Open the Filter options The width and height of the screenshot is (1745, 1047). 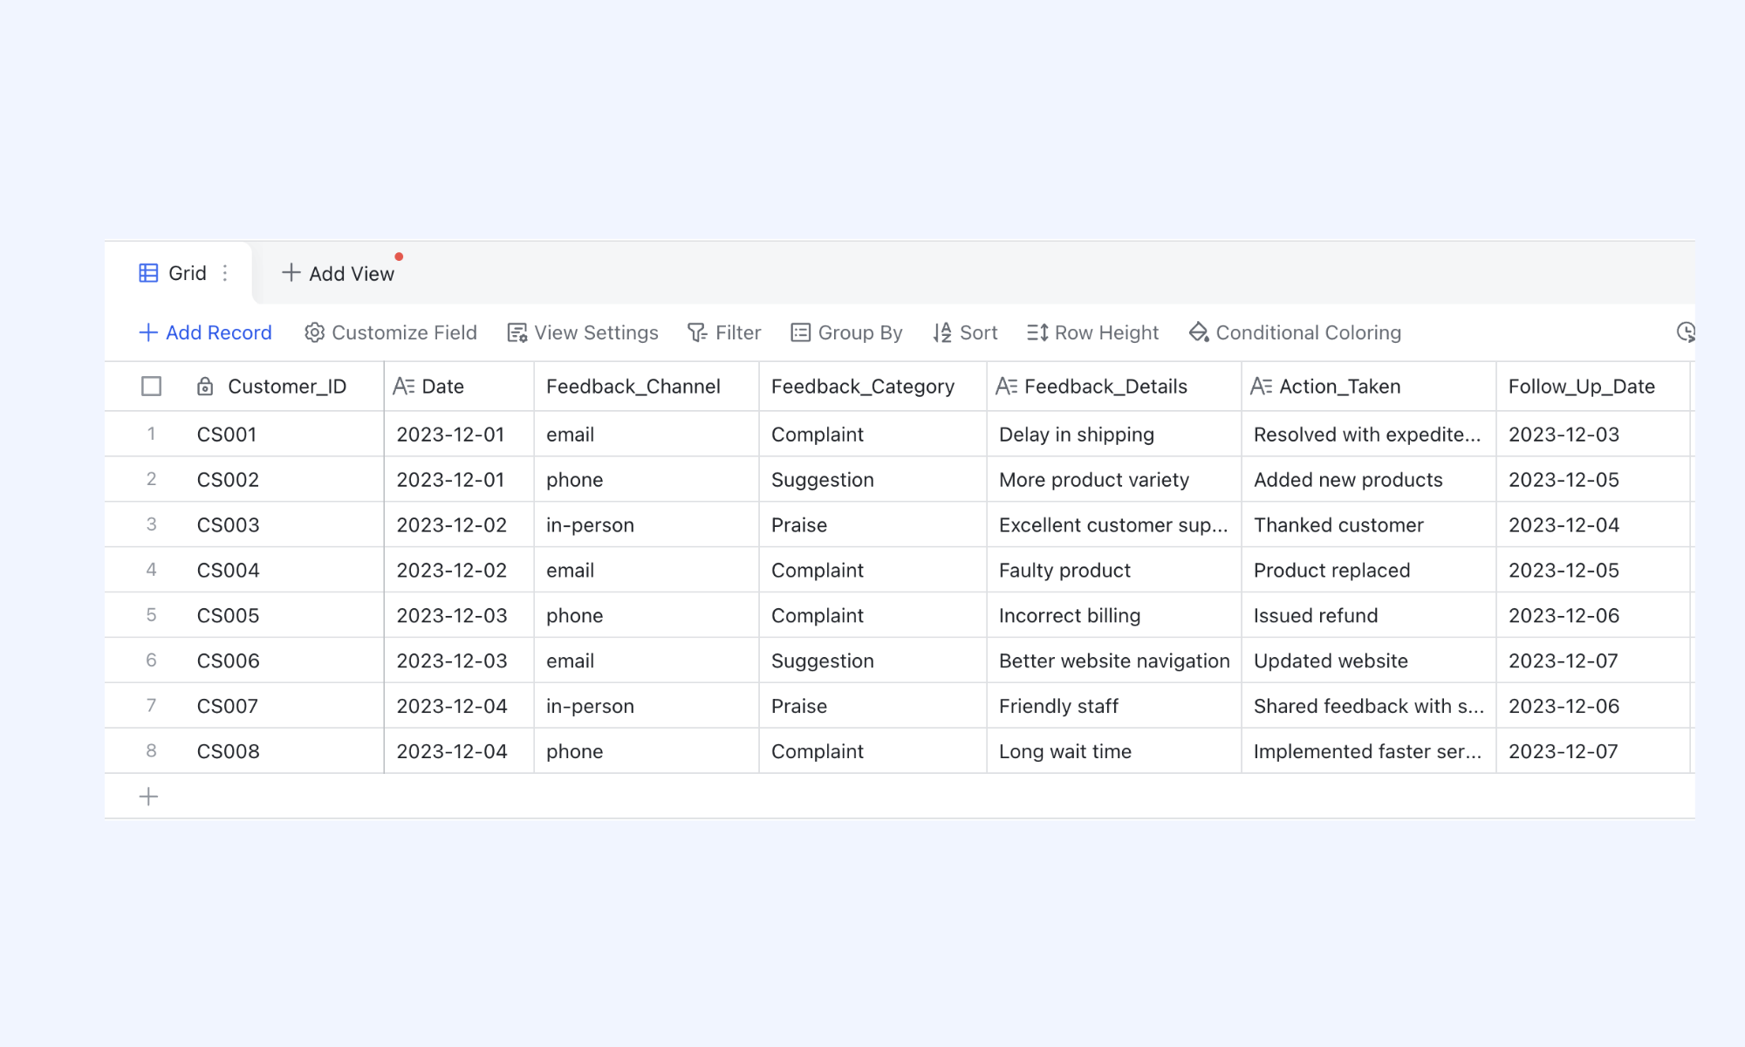[724, 332]
